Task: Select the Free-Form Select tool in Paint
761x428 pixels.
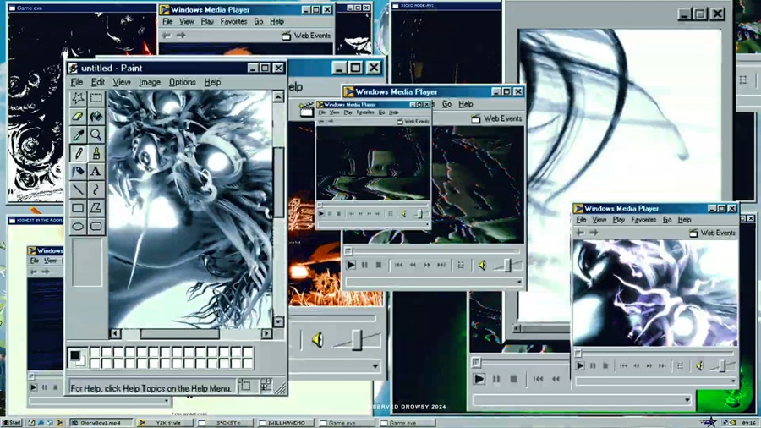Action: 78,98
